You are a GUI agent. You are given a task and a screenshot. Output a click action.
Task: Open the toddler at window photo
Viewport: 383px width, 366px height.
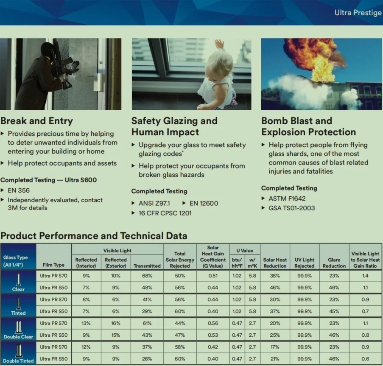(191, 74)
